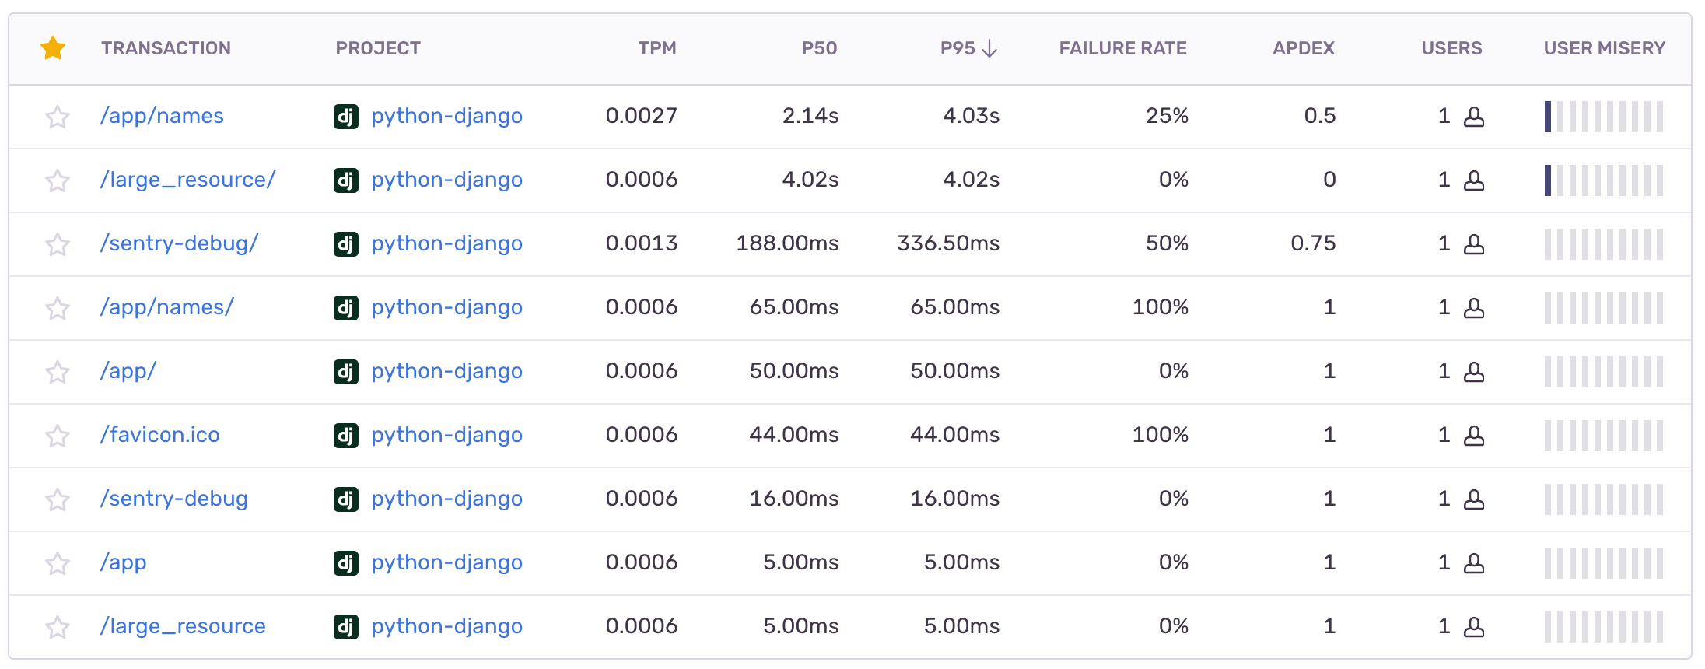Open the /sentry-debug/ transaction link
1705x669 pixels.
pos(179,243)
